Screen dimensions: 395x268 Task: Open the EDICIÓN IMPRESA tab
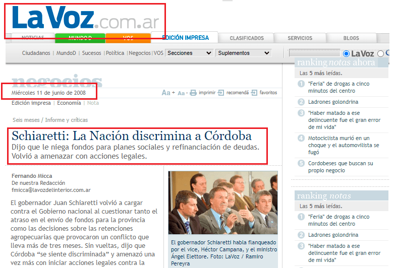[185, 38]
